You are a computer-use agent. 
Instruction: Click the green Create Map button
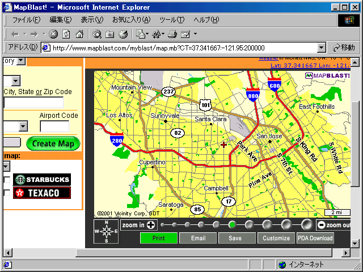[x=53, y=143]
